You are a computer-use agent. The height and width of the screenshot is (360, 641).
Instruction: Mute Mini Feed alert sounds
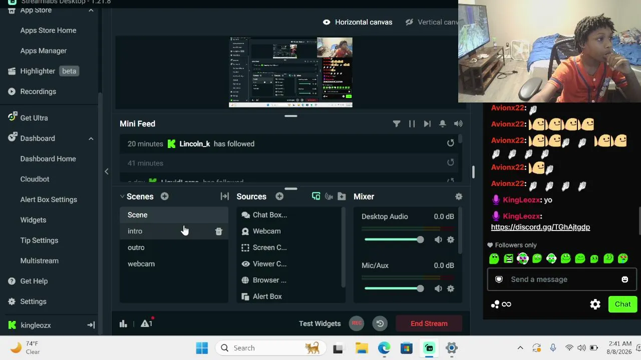(458, 123)
